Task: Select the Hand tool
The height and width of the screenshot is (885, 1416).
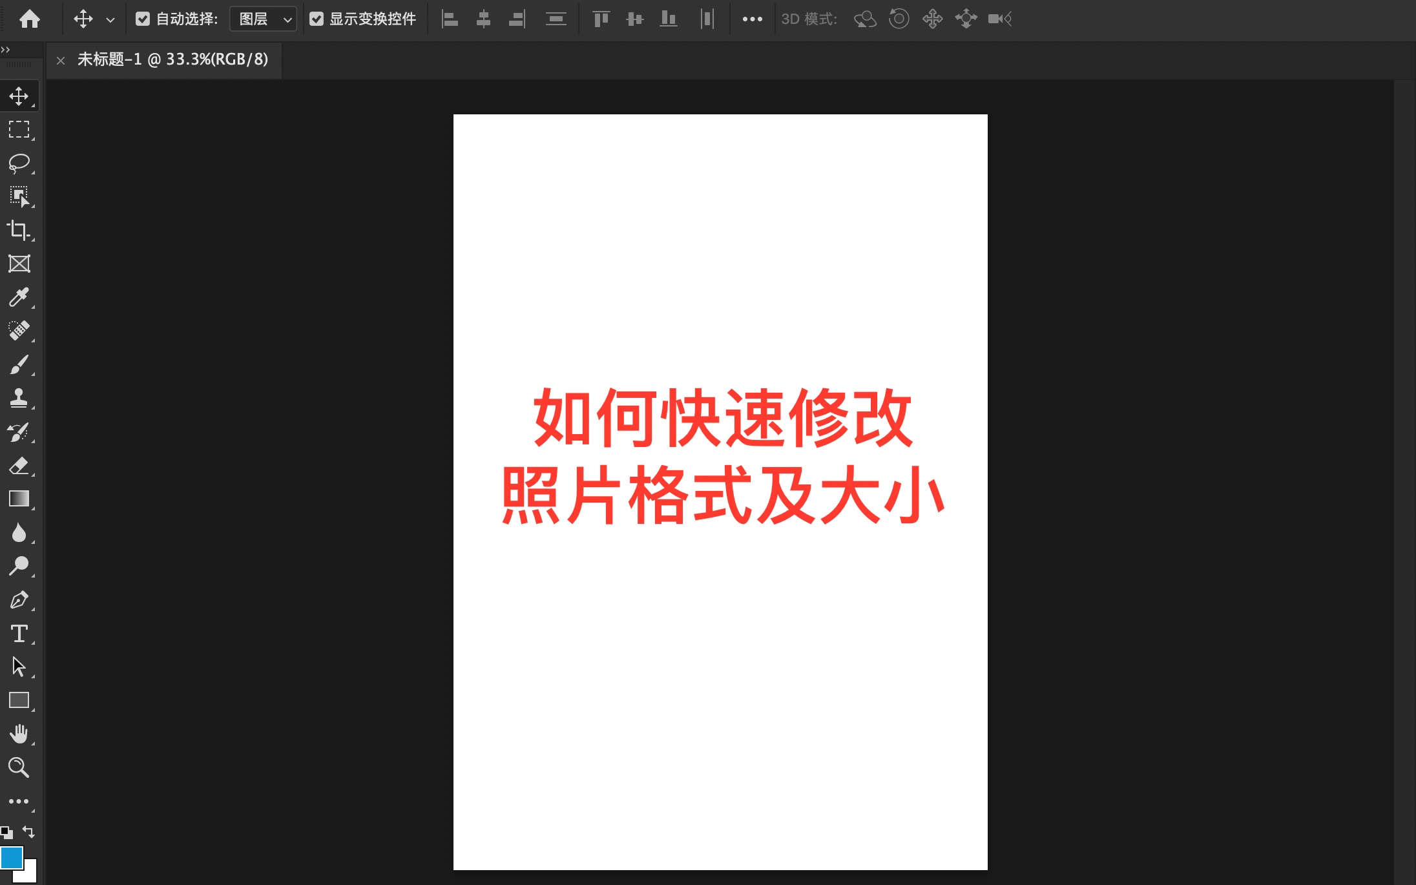Action: coord(19,733)
